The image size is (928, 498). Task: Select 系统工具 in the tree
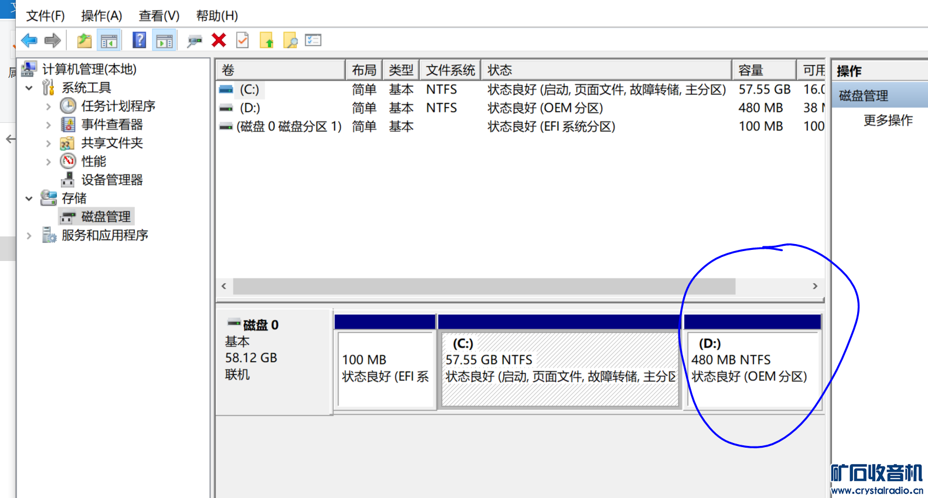[86, 88]
